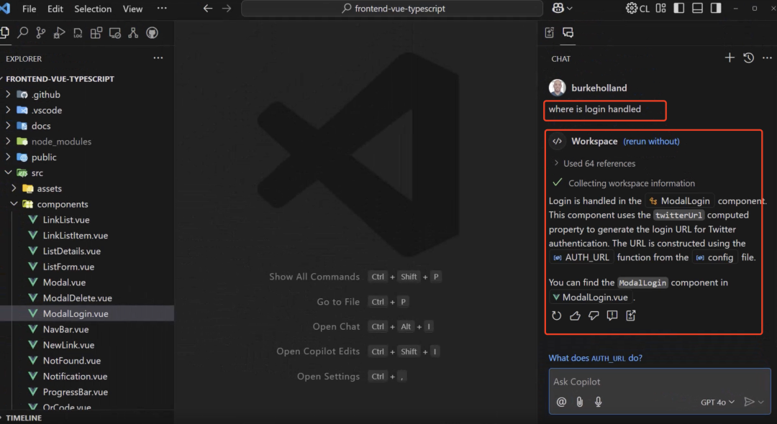The width and height of the screenshot is (777, 424).
Task: Start a new chat with plus icon
Action: click(730, 58)
